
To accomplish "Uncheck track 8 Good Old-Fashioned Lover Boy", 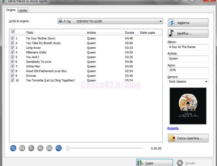I will click(x=12, y=71).
